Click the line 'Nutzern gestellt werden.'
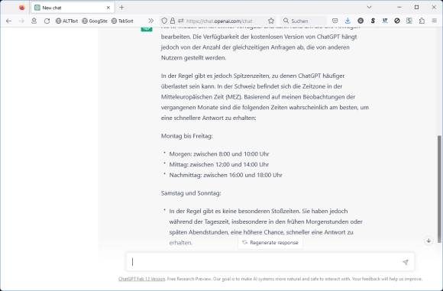 [193, 57]
